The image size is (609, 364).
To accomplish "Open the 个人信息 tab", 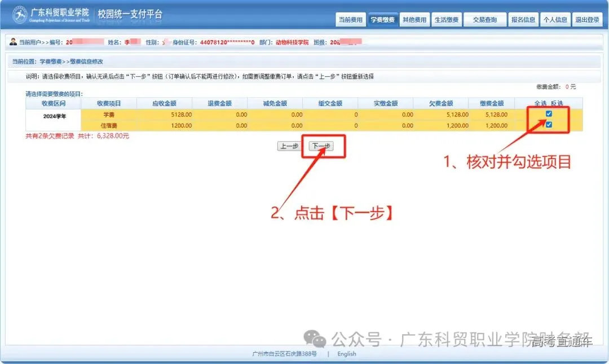I will pyautogui.click(x=555, y=19).
